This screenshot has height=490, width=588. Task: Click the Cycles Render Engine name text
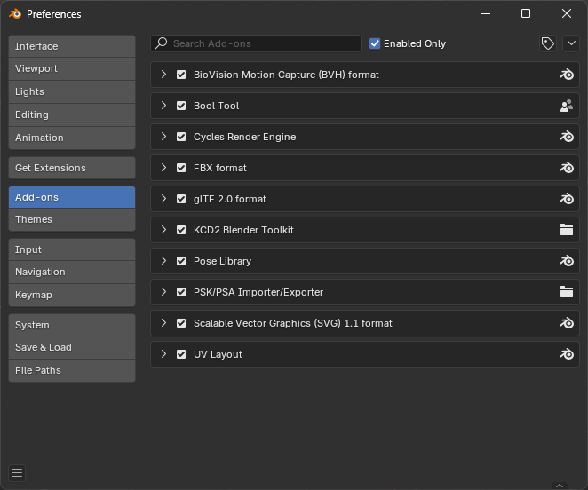point(244,137)
